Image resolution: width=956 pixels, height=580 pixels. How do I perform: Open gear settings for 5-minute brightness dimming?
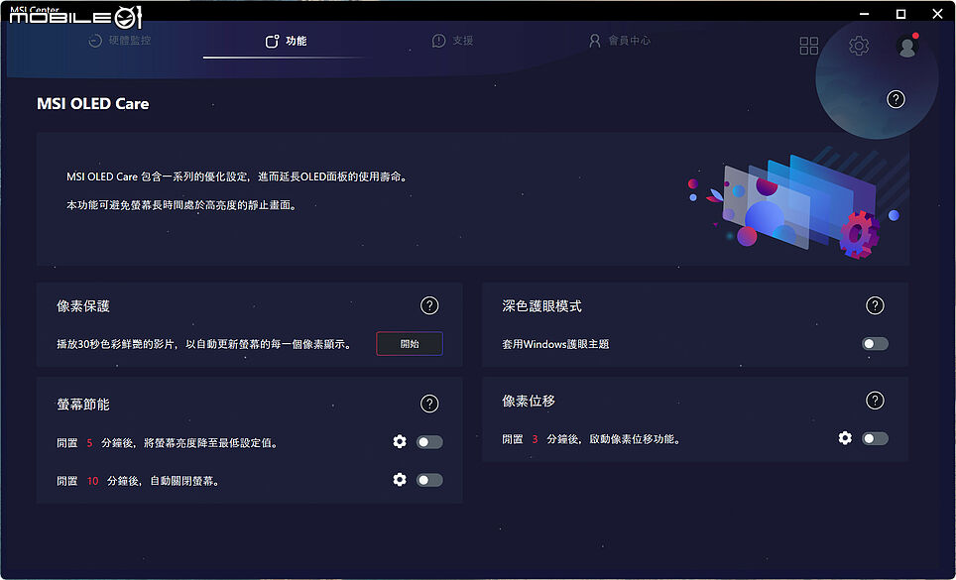pos(400,442)
